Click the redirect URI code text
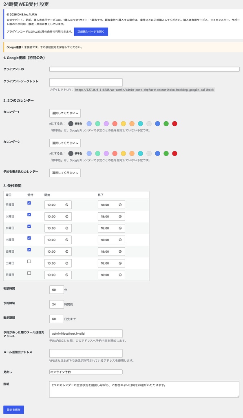This screenshot has height=418, width=243. tap(144, 90)
